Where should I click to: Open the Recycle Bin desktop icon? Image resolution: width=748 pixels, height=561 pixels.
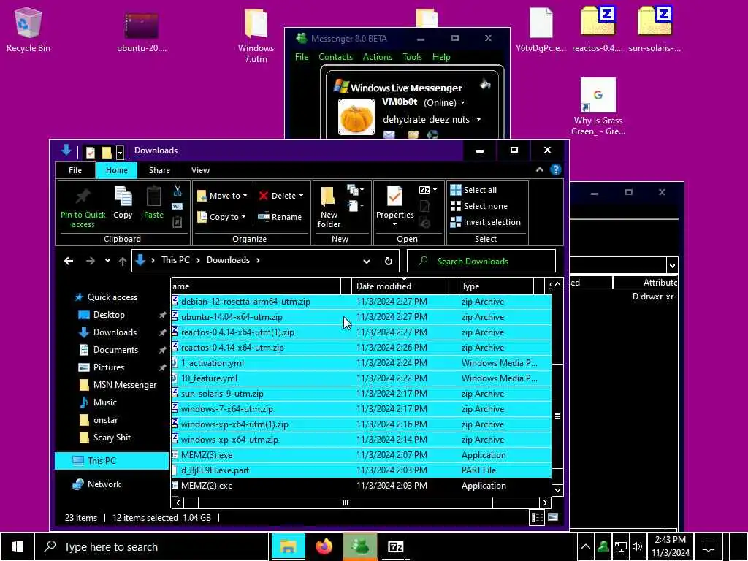pos(28,30)
